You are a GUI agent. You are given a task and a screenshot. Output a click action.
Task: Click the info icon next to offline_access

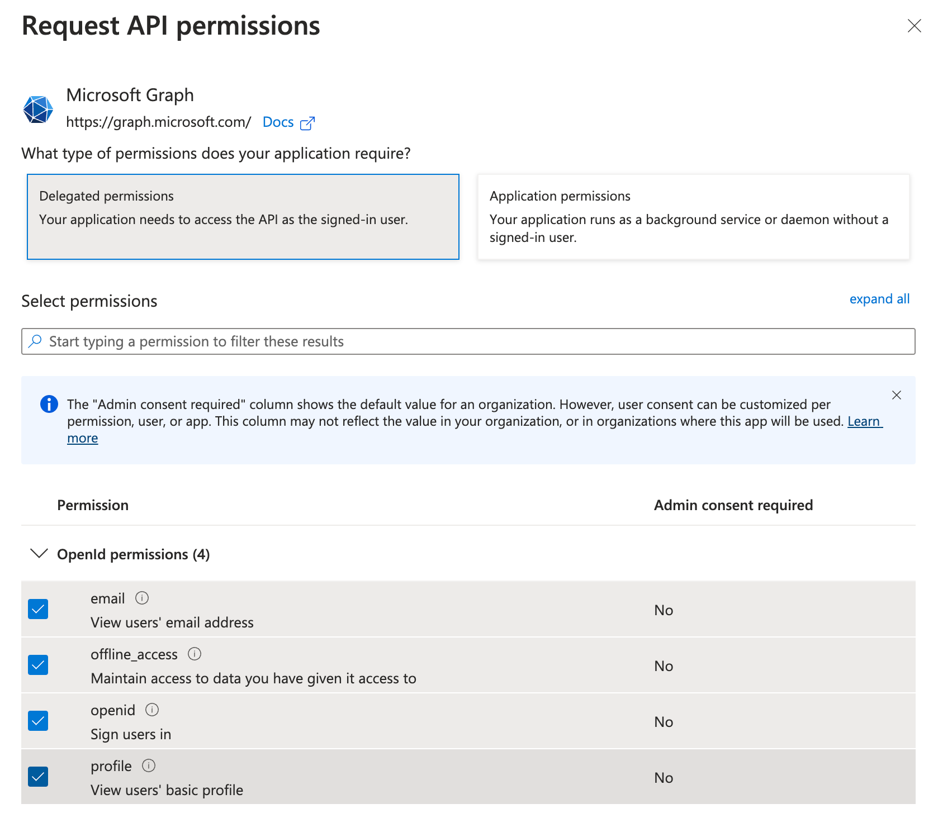[x=194, y=653]
